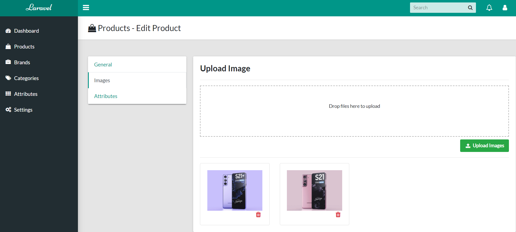The width and height of the screenshot is (516, 232).
Task: Click the Brands briefcase icon
Action: tap(8, 62)
